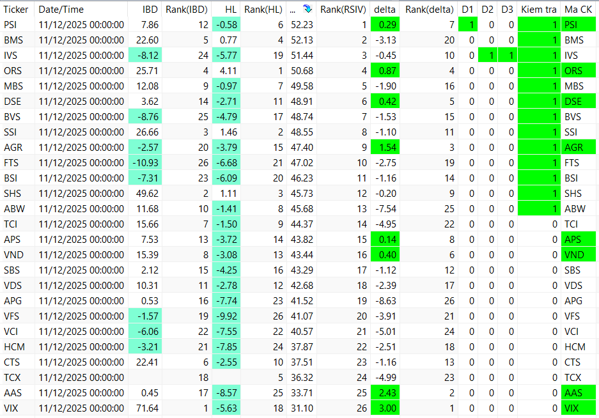
Task: Click the green D1 cell in the PSI row
Action: click(x=467, y=25)
